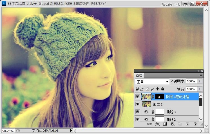Open the Layers panel options menu
210x134 pixels.
click(201, 75)
